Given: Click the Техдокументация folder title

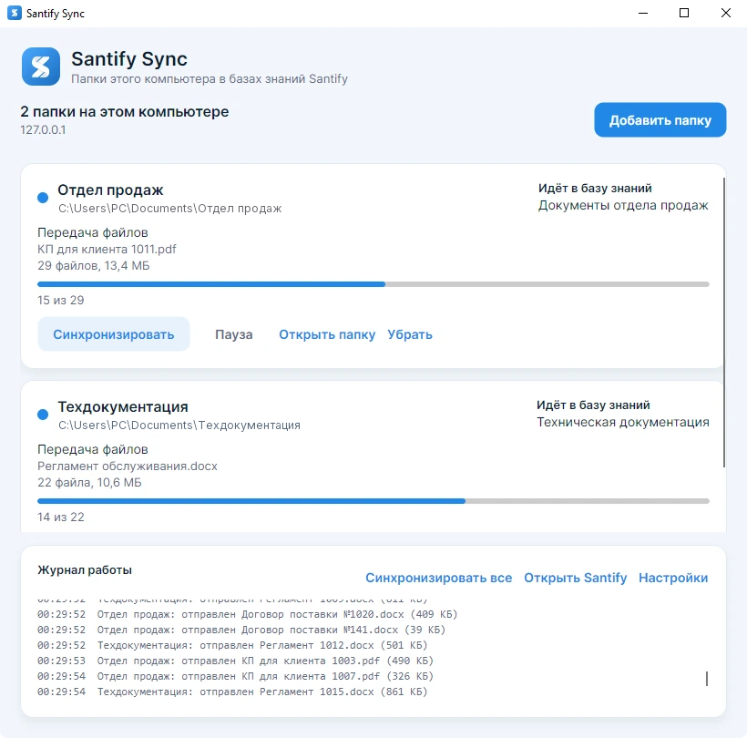Looking at the screenshot, I should click(x=123, y=407).
